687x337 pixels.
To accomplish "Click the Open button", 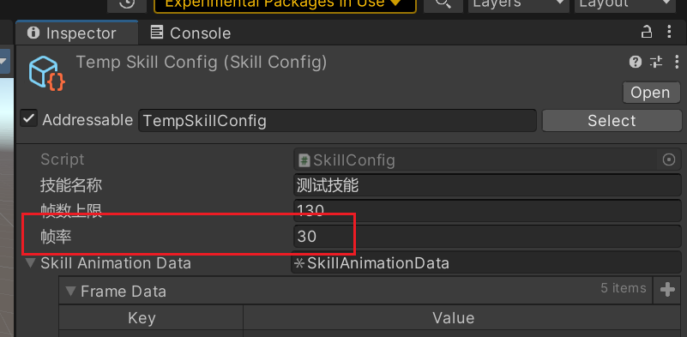I will (x=650, y=93).
